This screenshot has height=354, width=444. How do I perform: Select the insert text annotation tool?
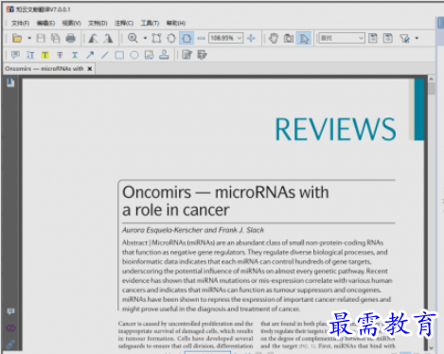pyautogui.click(x=30, y=55)
